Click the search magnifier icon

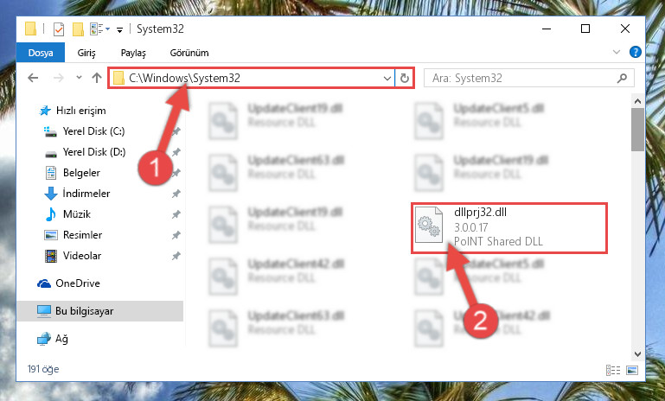(x=622, y=78)
